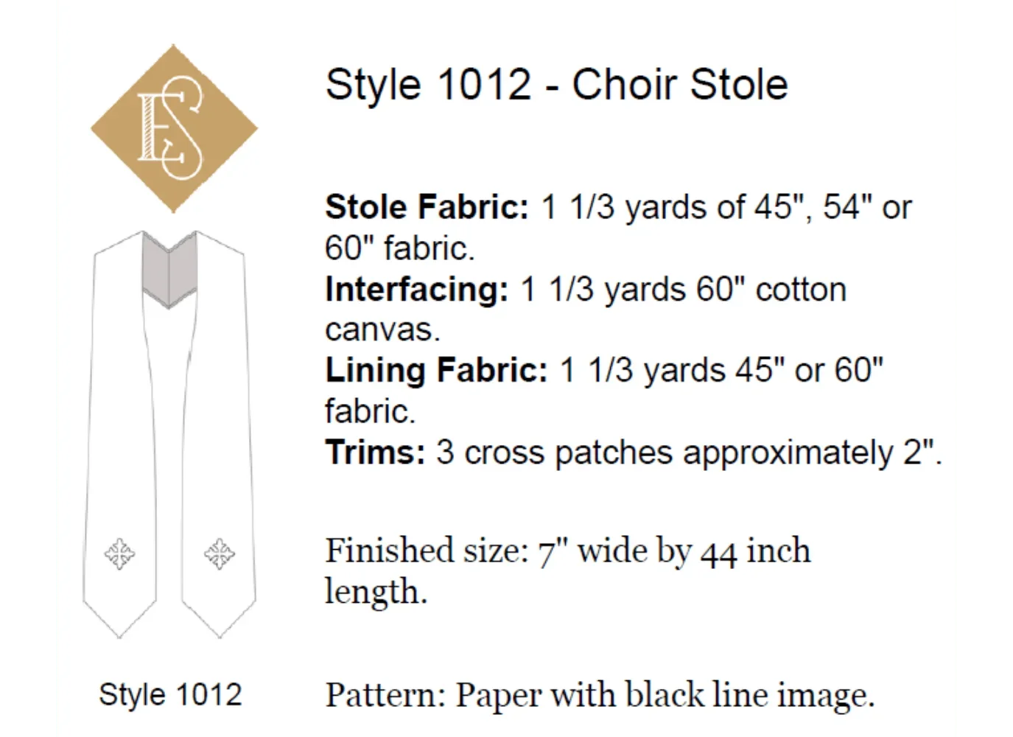Click the "Pattern: Paper with black line image" text
Image resolution: width=1013 pixels, height=737 pixels.
click(600, 695)
